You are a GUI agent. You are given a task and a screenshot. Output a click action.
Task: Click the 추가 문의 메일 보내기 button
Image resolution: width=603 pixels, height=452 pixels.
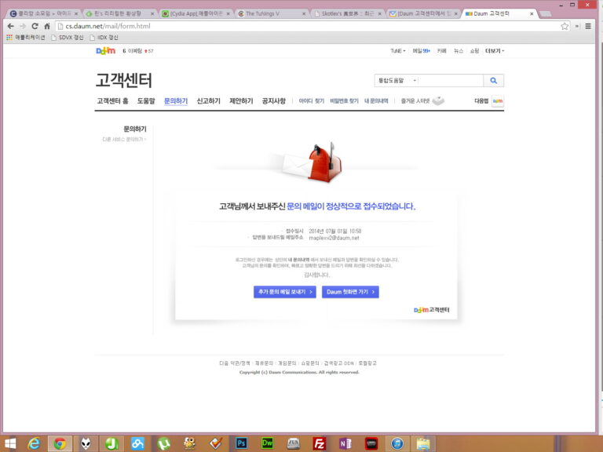(x=284, y=292)
